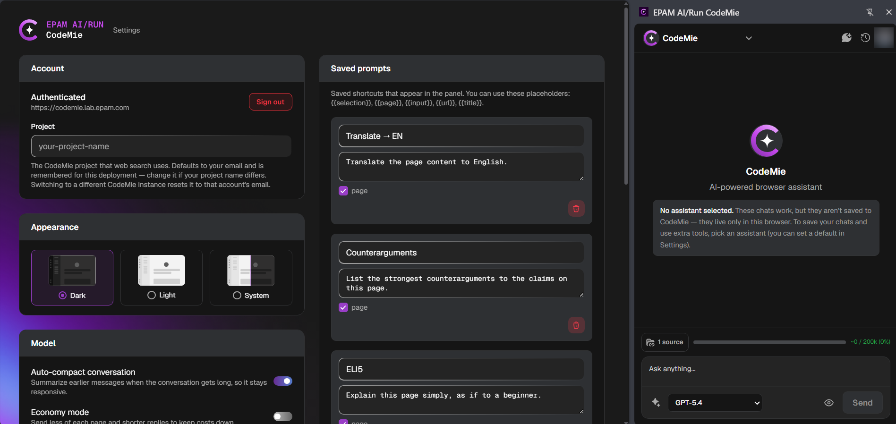The image size is (896, 424).
Task: Click the AI-powered browser assistant subtitle
Action: [766, 187]
